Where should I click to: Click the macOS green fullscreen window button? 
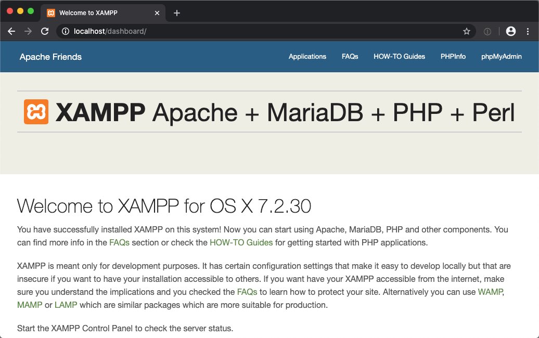point(31,11)
